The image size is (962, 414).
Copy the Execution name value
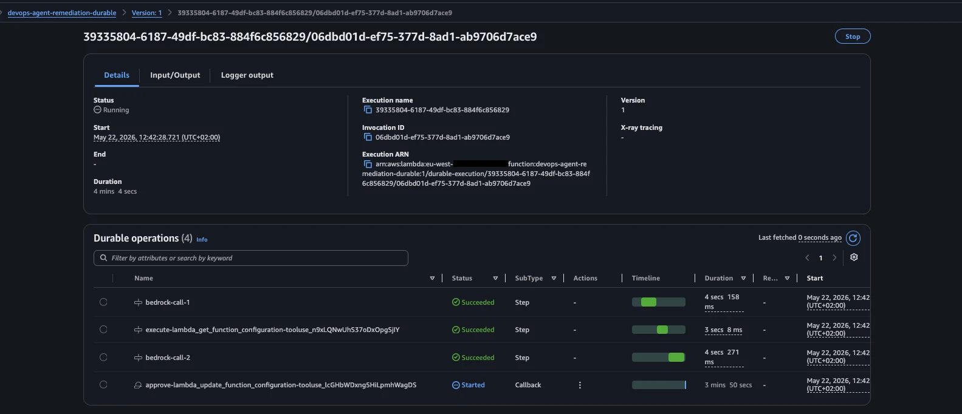point(368,110)
